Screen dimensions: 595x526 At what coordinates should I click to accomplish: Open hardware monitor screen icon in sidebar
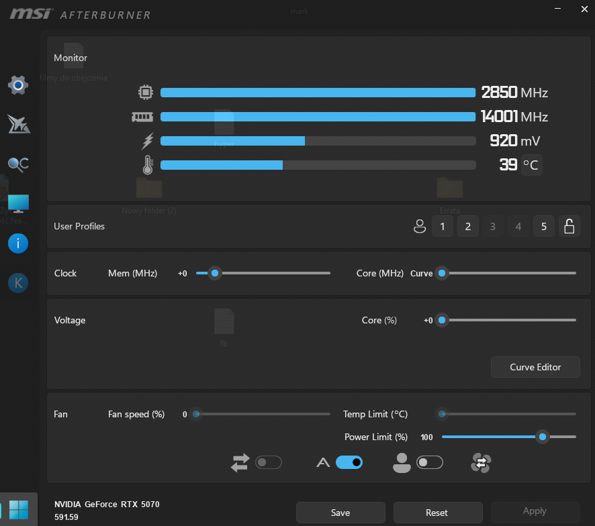point(18,203)
